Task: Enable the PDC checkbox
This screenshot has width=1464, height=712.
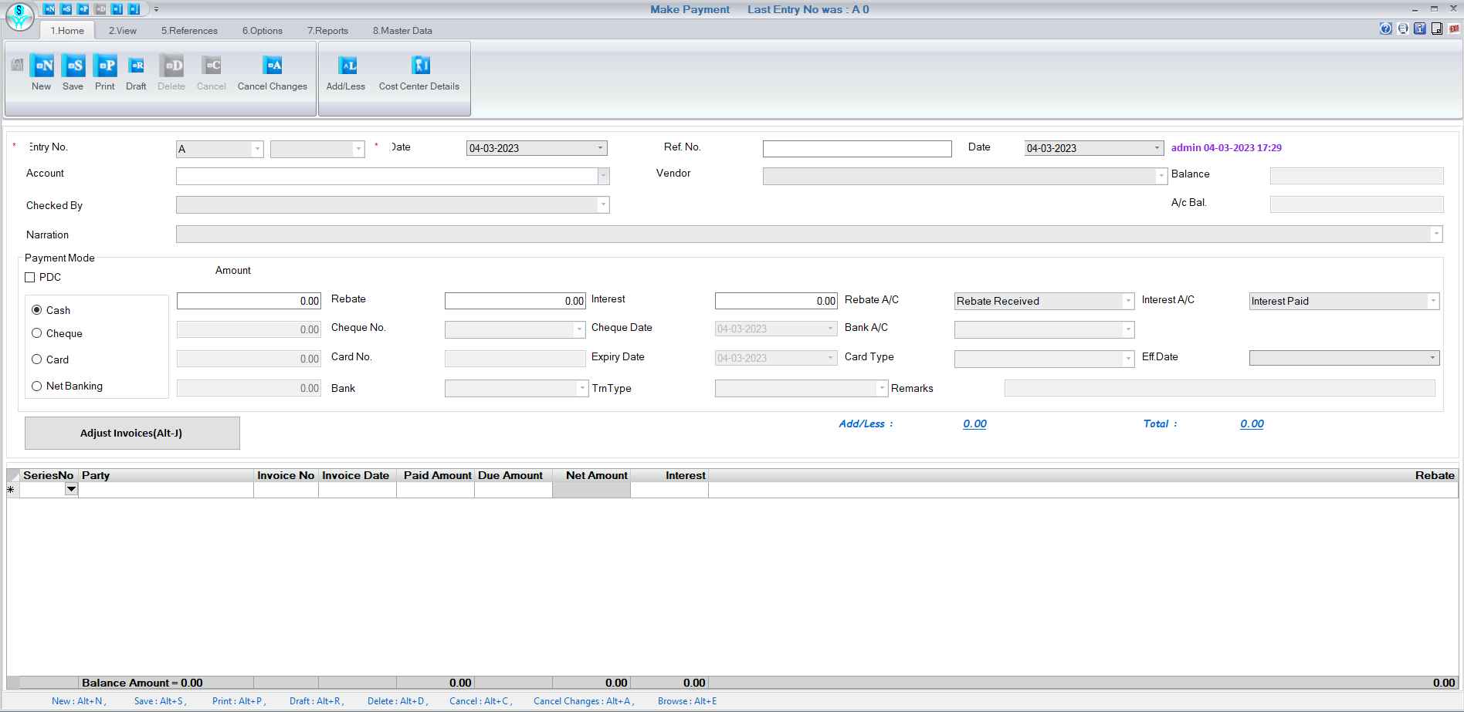Action: [30, 277]
